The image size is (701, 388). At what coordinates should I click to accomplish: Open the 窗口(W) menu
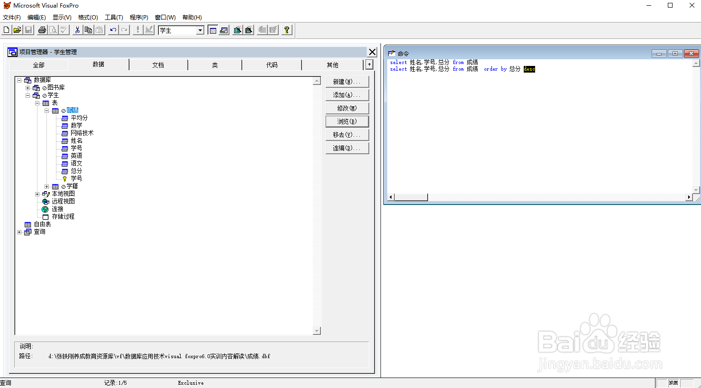coord(165,18)
